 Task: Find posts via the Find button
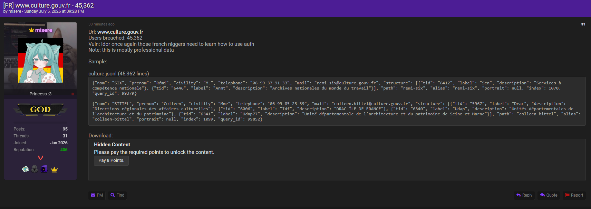point(117,195)
